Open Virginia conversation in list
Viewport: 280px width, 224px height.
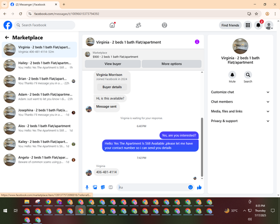point(39,49)
